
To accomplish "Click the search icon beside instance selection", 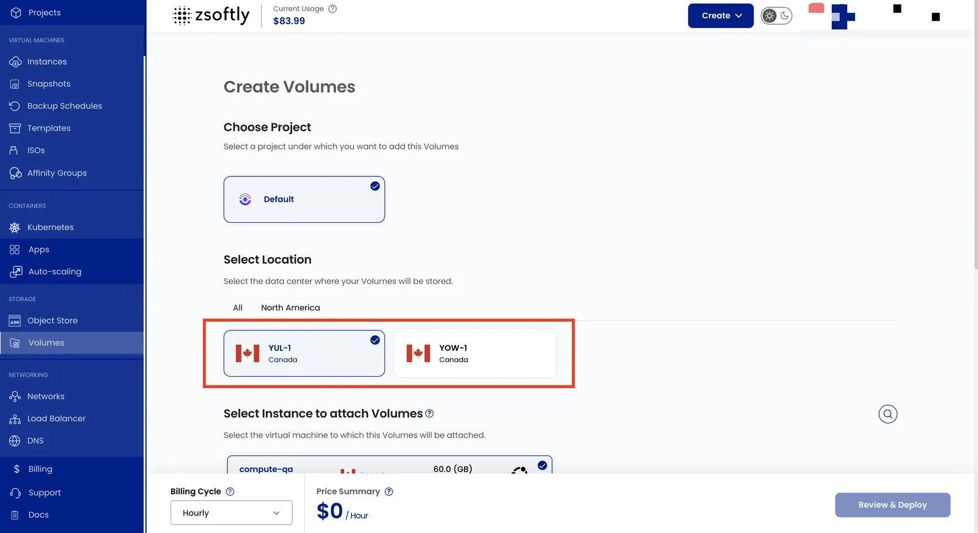I will 888,414.
